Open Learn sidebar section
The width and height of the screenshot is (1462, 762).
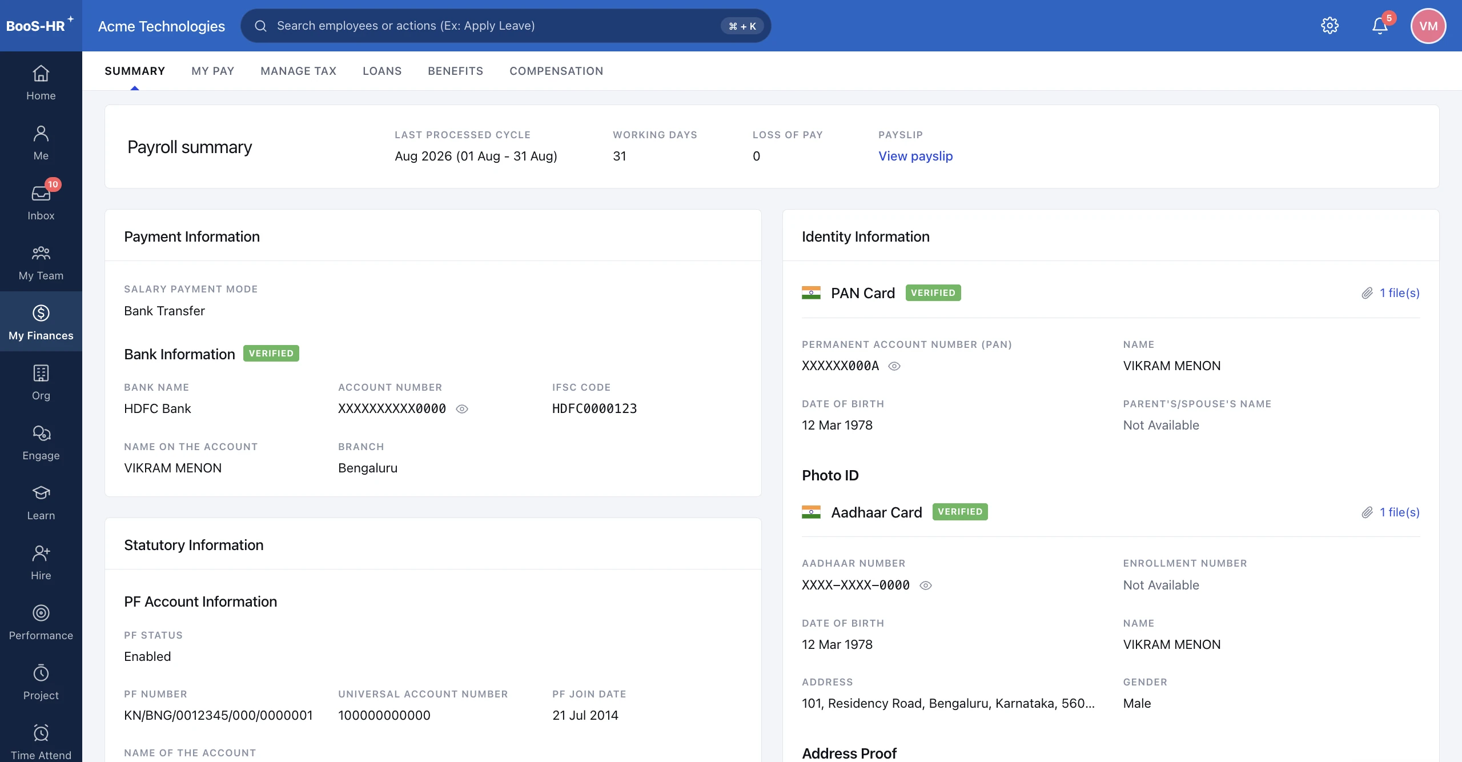(41, 503)
